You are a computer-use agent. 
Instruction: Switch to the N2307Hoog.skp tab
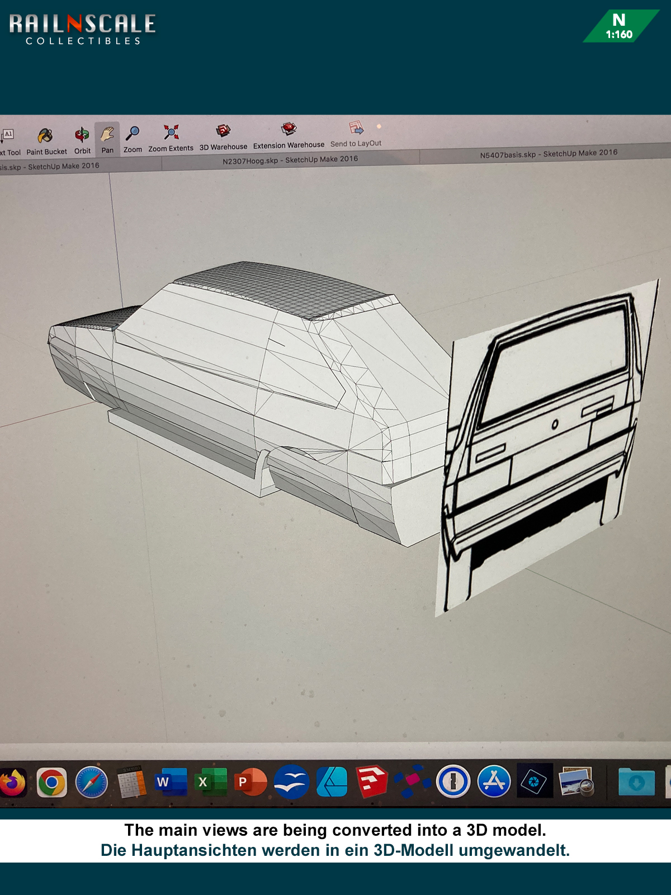pyautogui.click(x=290, y=160)
